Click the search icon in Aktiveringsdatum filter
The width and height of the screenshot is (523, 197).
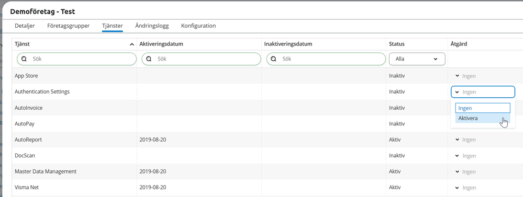149,59
